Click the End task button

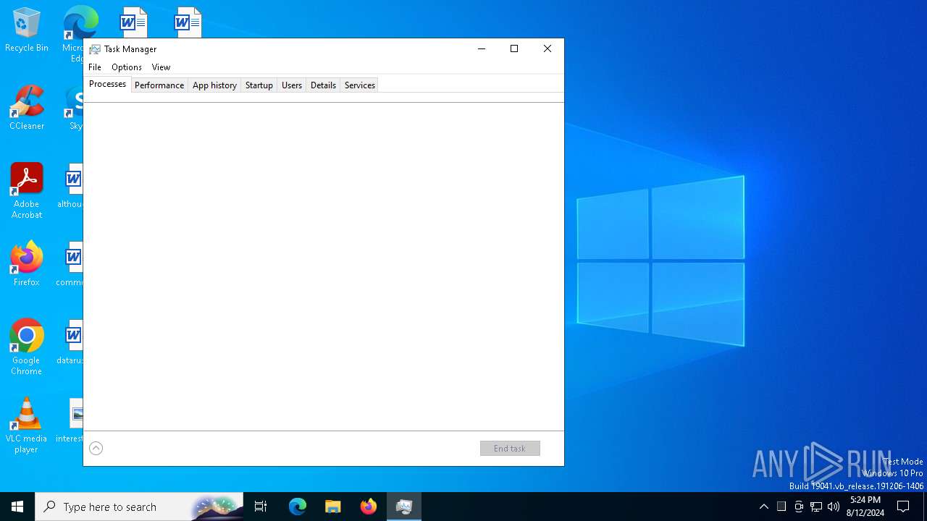[510, 449]
